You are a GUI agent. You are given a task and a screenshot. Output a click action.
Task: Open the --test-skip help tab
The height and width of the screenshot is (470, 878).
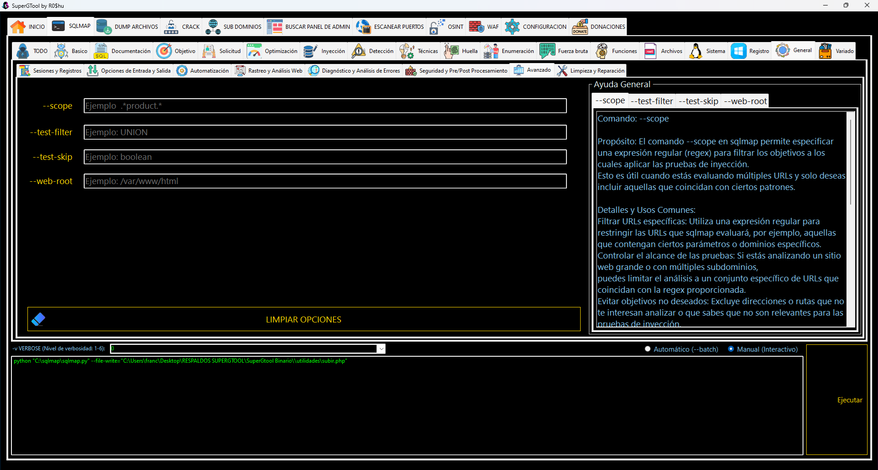click(698, 101)
